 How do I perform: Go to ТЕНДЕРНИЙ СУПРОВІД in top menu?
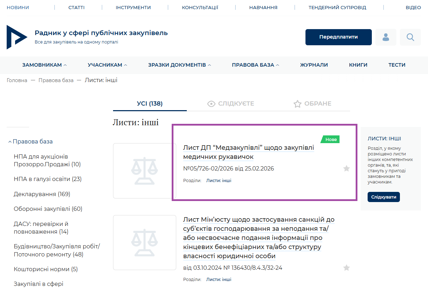pos(337,7)
